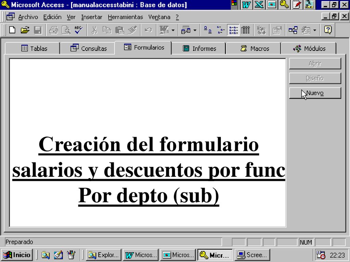
Task: Open the Ver menu
Action: coord(71,17)
